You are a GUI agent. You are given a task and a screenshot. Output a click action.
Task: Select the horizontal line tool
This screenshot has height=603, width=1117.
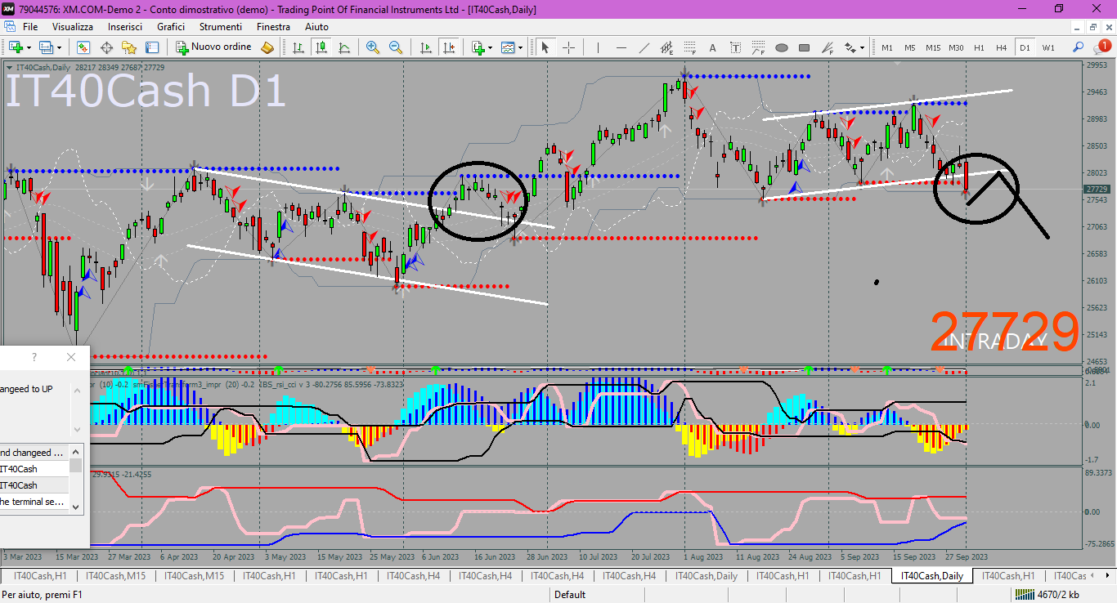pyautogui.click(x=621, y=47)
